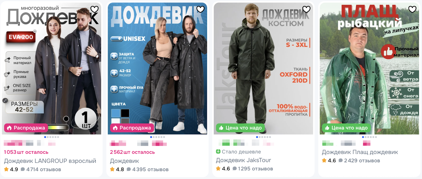Select second image dot under JaksTour photo

[x=260, y=137]
